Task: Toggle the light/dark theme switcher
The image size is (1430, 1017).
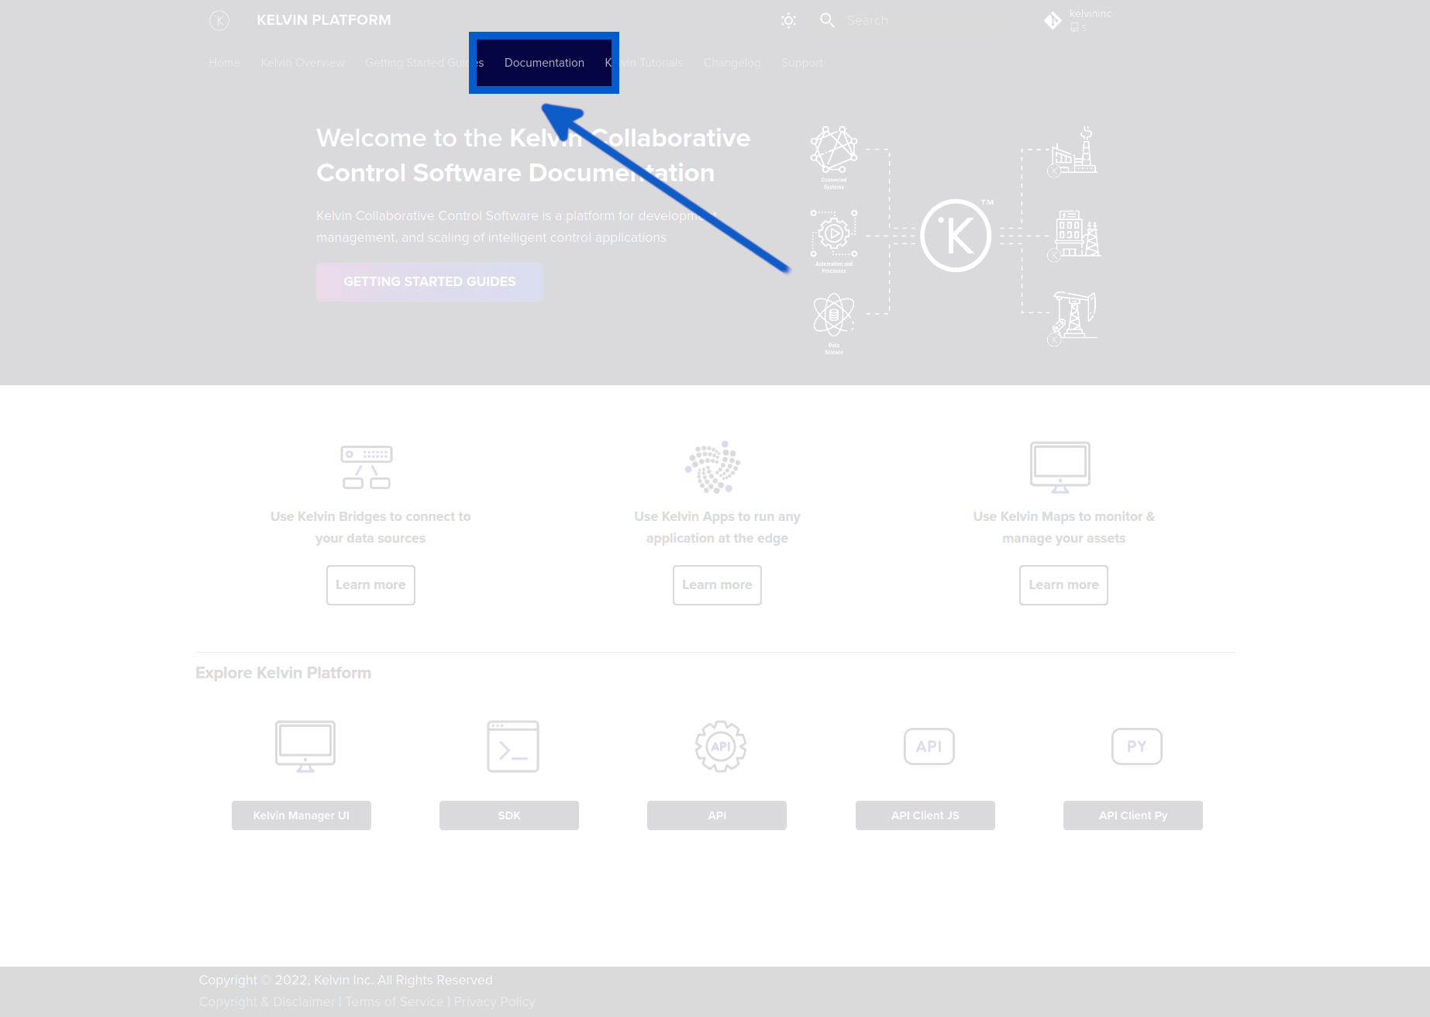Action: (x=788, y=20)
